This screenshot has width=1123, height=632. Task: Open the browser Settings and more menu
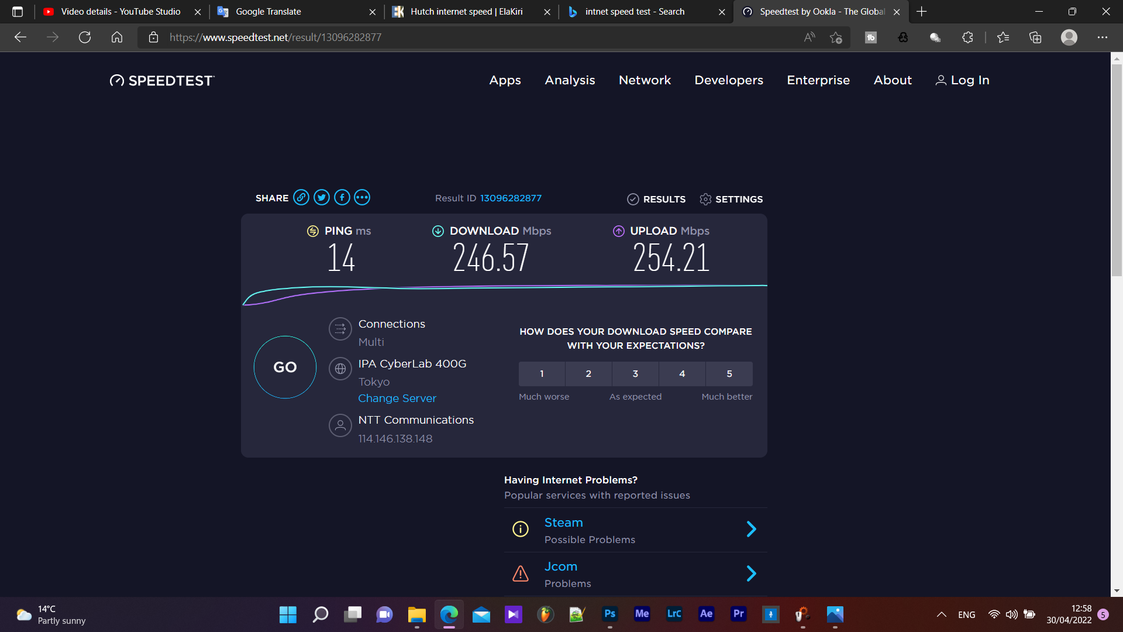(1103, 37)
